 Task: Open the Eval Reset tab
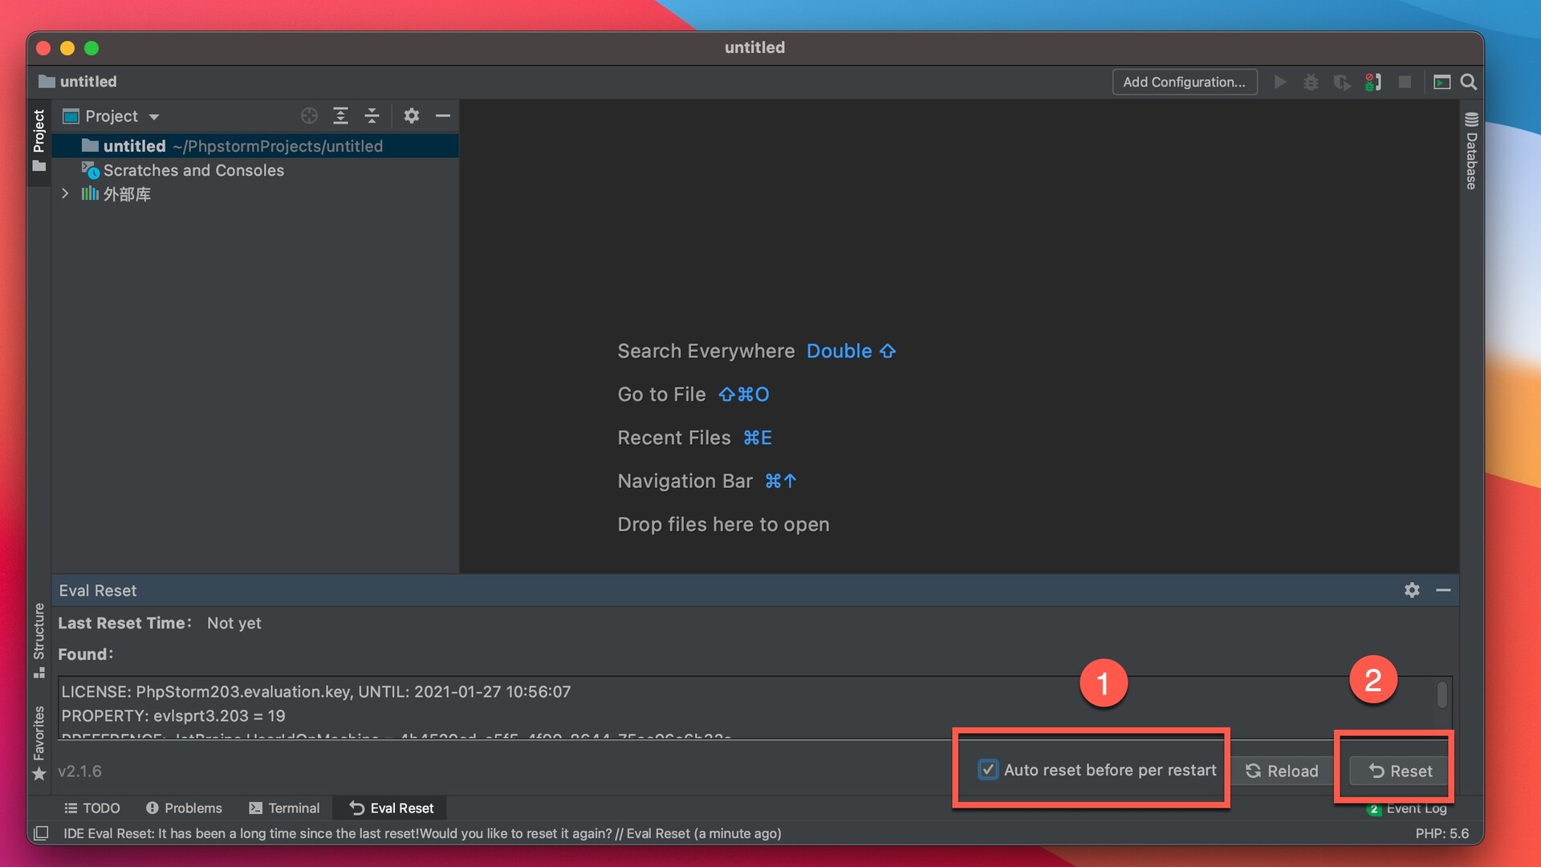click(392, 807)
